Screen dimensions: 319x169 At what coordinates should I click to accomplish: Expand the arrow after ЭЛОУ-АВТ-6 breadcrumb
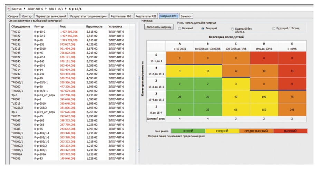[x=46, y=9]
